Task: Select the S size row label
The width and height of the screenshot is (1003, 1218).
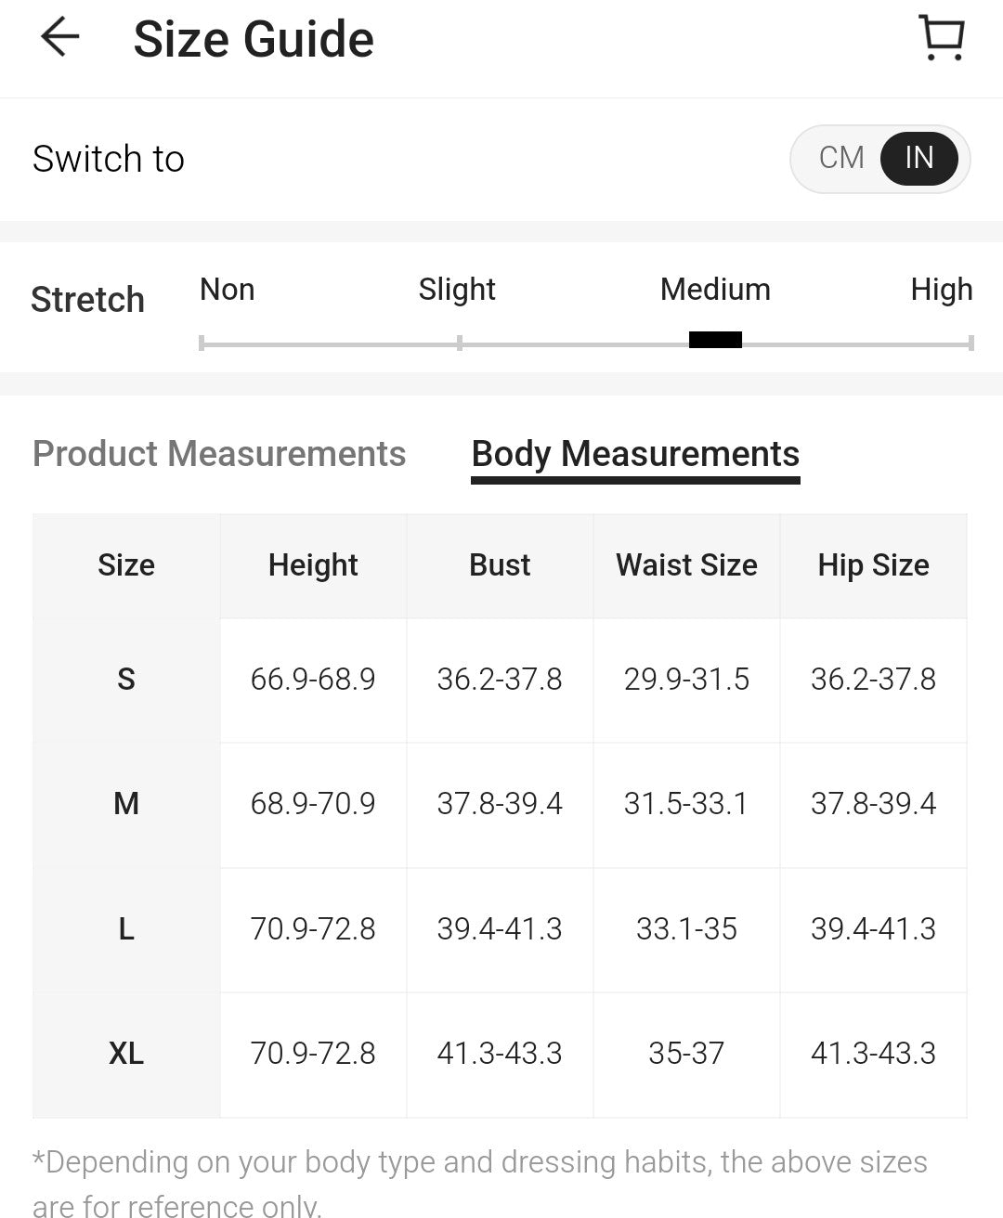Action: [x=126, y=680]
